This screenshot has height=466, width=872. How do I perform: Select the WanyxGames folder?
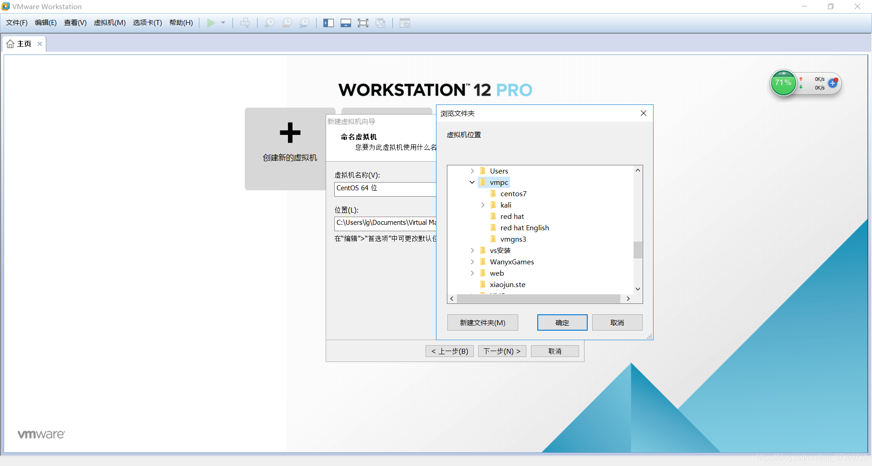pyautogui.click(x=512, y=262)
